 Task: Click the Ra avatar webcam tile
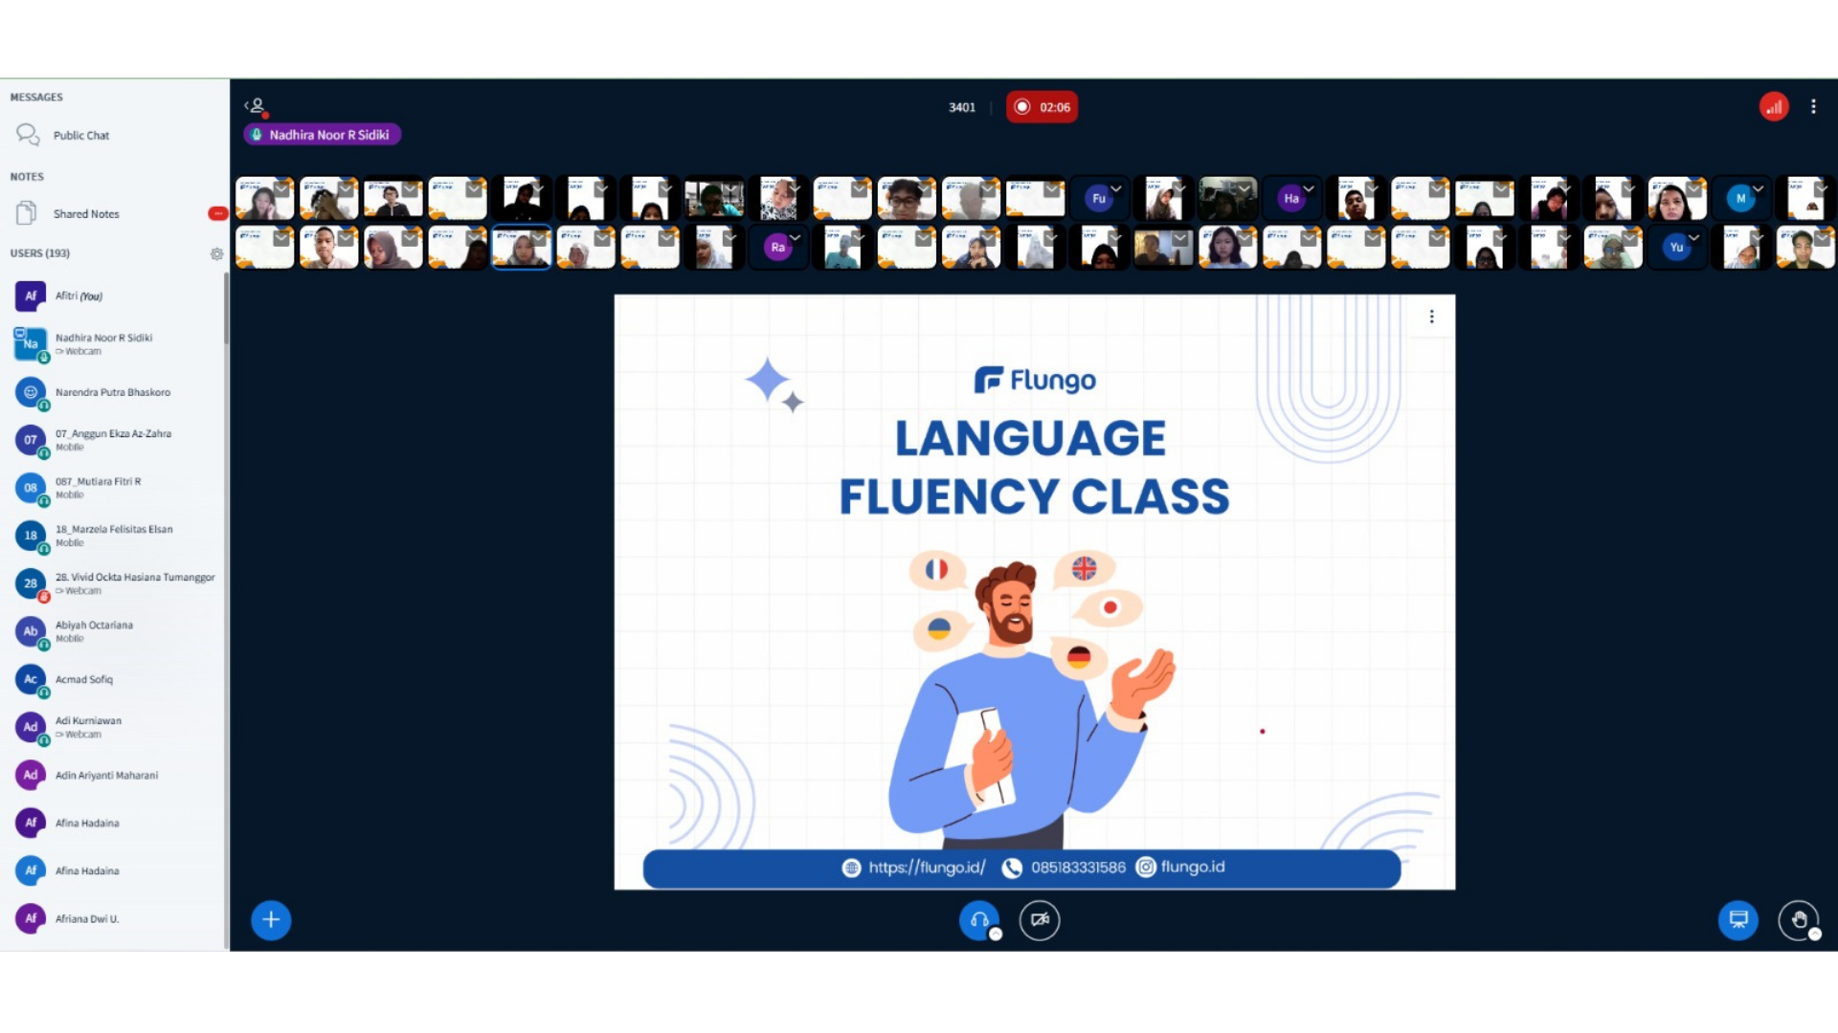click(778, 248)
